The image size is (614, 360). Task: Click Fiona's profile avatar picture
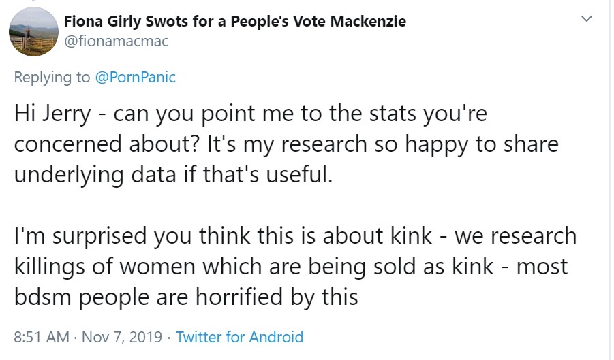point(33,31)
